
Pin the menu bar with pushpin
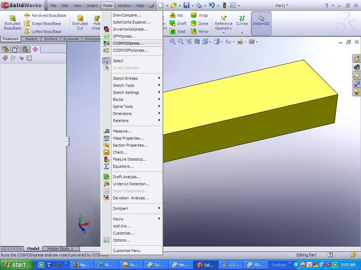pyautogui.click(x=152, y=5)
